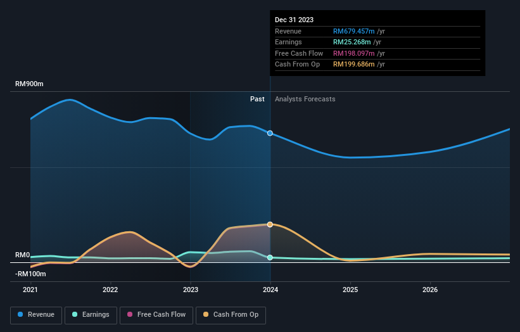Click the 'Revenue' row label in tooltip
This screenshot has width=520, height=332.
tap(288, 31)
